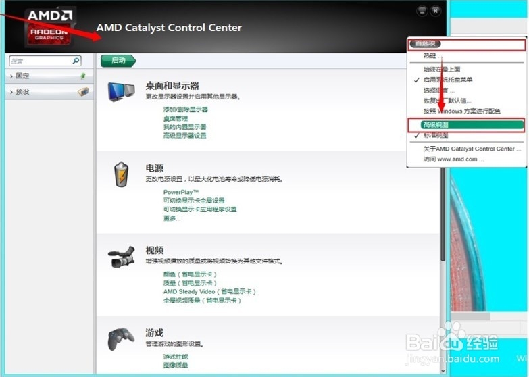Open AMD Steady Video（省电显示卡）link
The image size is (529, 377).
tap(209, 292)
